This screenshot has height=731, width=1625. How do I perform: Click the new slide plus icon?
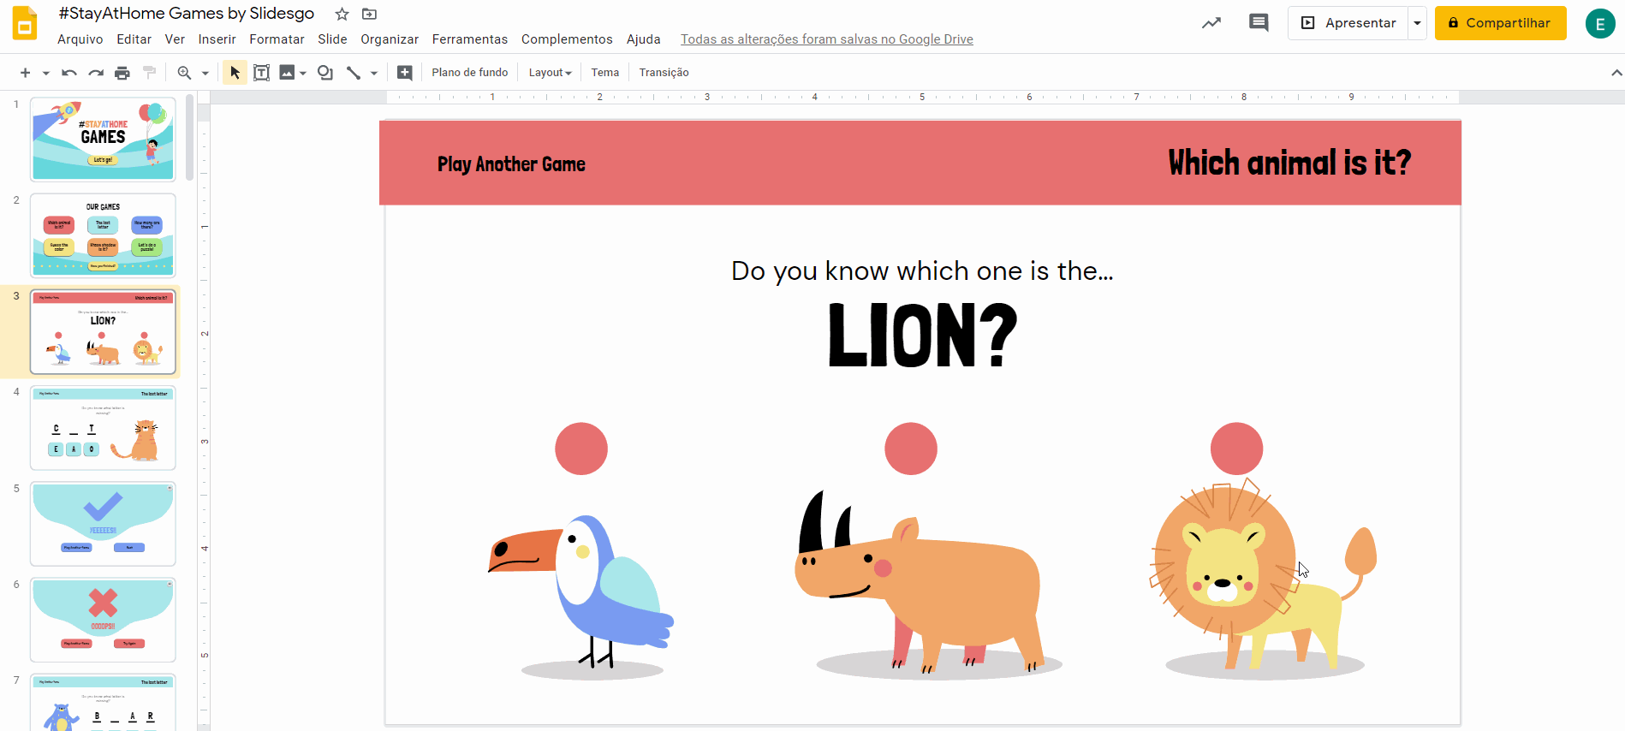25,73
